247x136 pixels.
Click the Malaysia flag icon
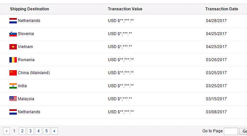pos(13,99)
